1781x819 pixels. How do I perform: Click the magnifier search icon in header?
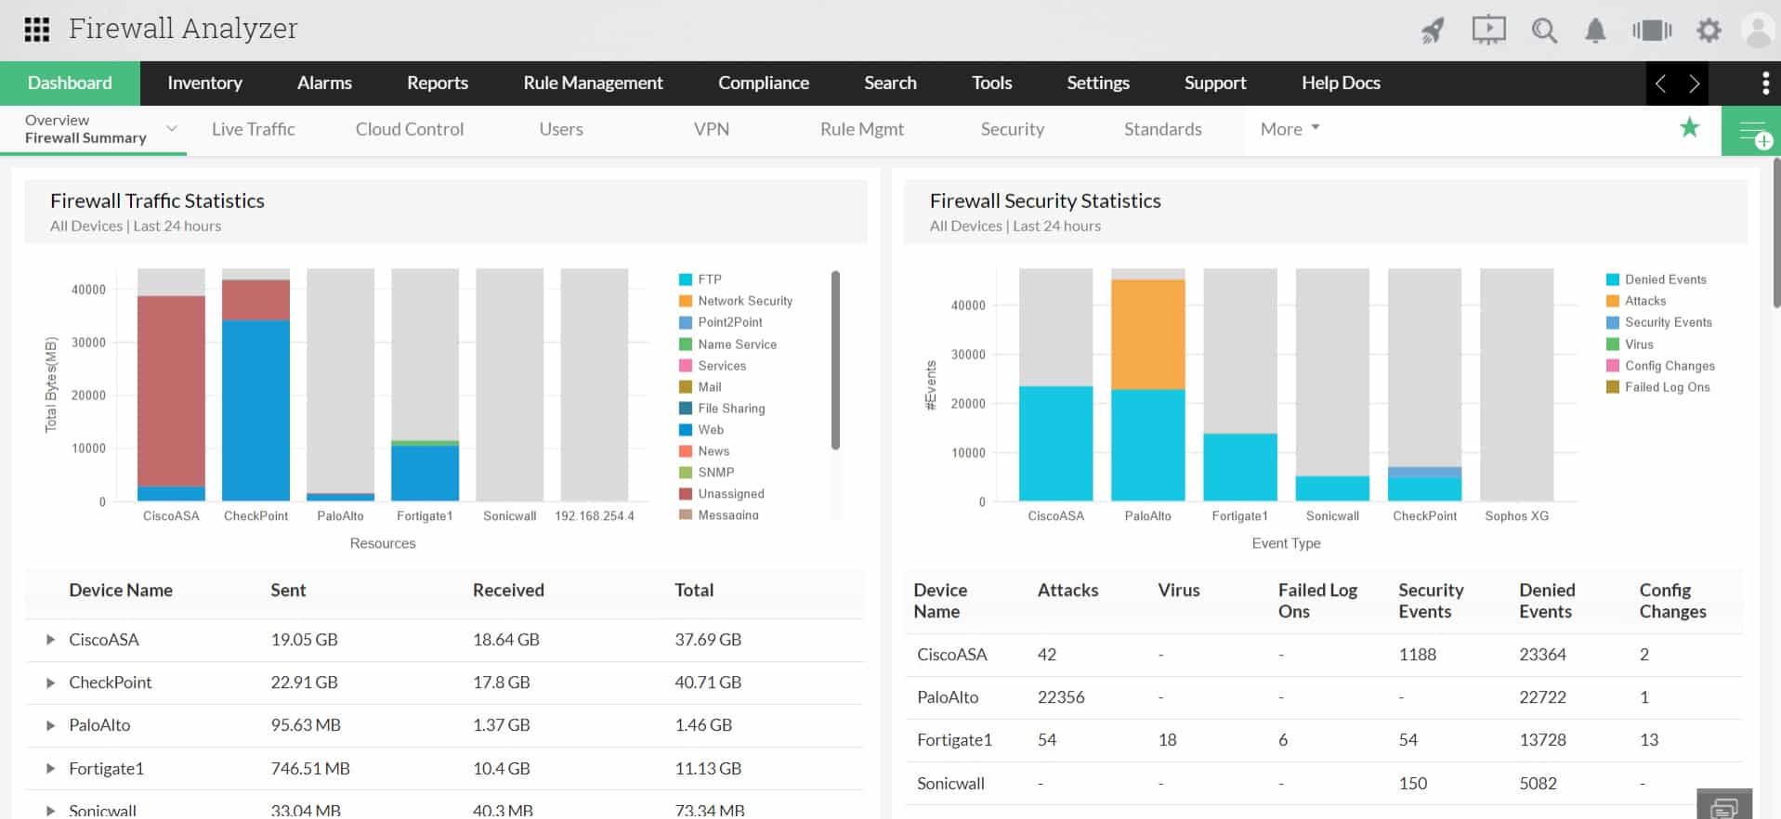tap(1544, 31)
